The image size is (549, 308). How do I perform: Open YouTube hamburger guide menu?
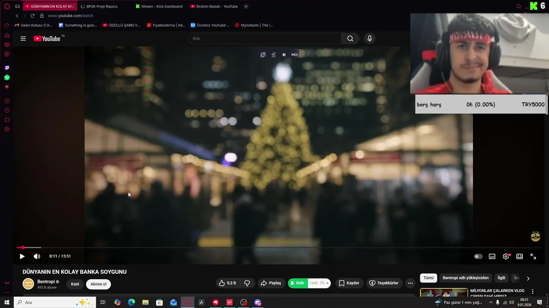pos(23,38)
